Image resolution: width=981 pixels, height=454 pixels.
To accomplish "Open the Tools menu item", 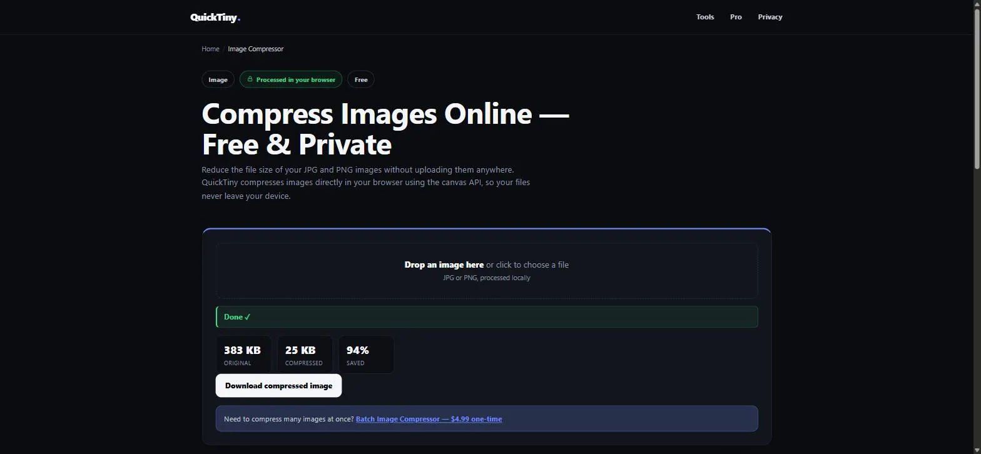I will [x=705, y=17].
